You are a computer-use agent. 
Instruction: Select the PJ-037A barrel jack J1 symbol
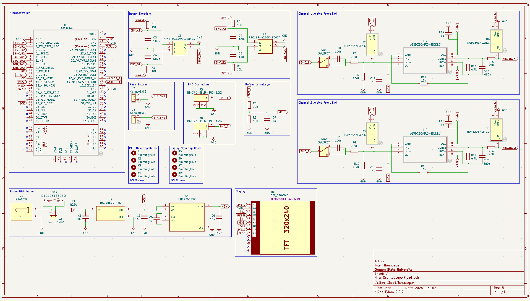[x=22, y=212]
